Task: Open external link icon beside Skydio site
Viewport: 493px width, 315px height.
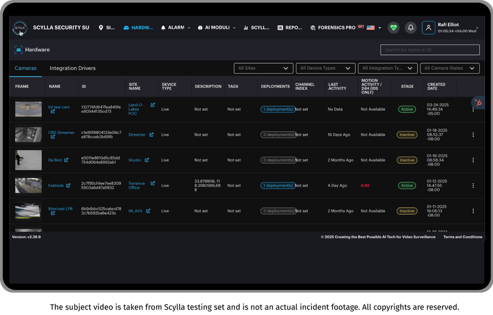Action: coord(147,160)
